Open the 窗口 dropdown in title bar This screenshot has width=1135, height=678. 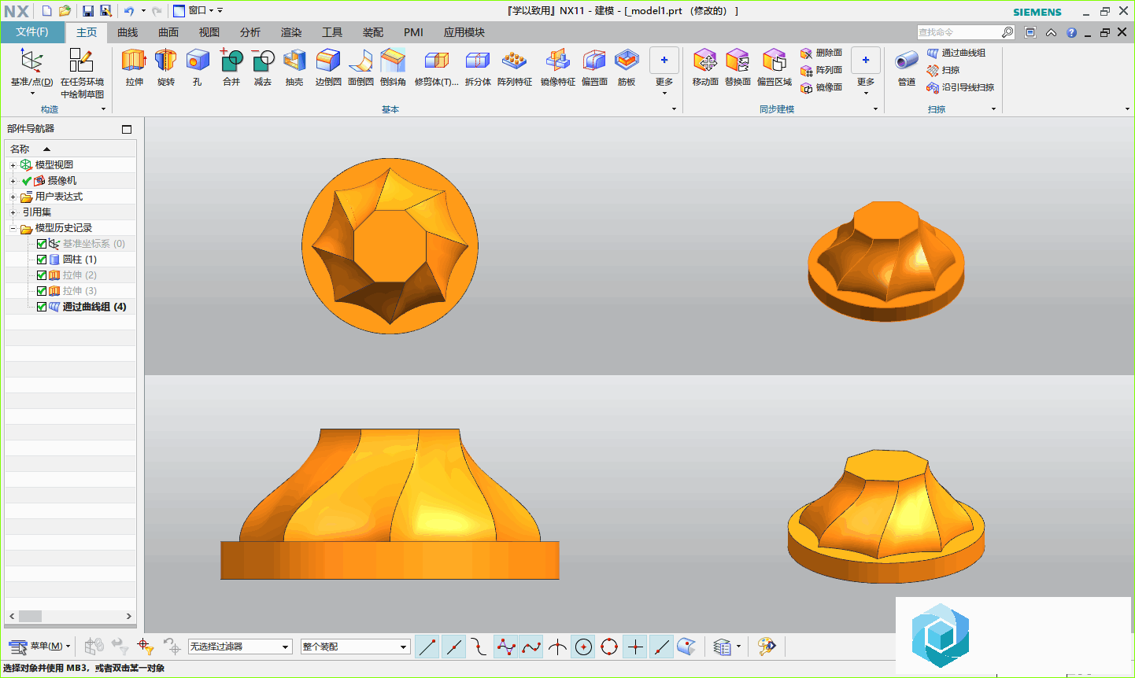pyautogui.click(x=194, y=11)
